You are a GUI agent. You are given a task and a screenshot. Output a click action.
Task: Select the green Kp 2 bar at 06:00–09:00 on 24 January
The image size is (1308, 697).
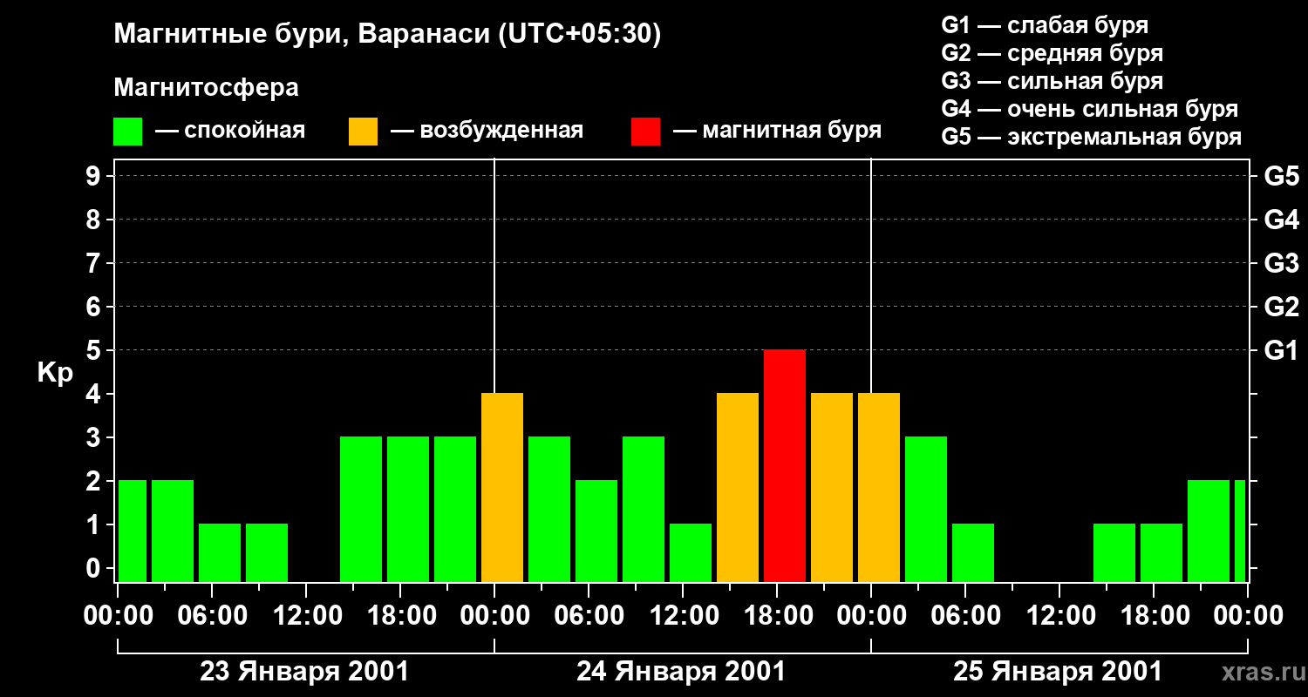coord(596,531)
